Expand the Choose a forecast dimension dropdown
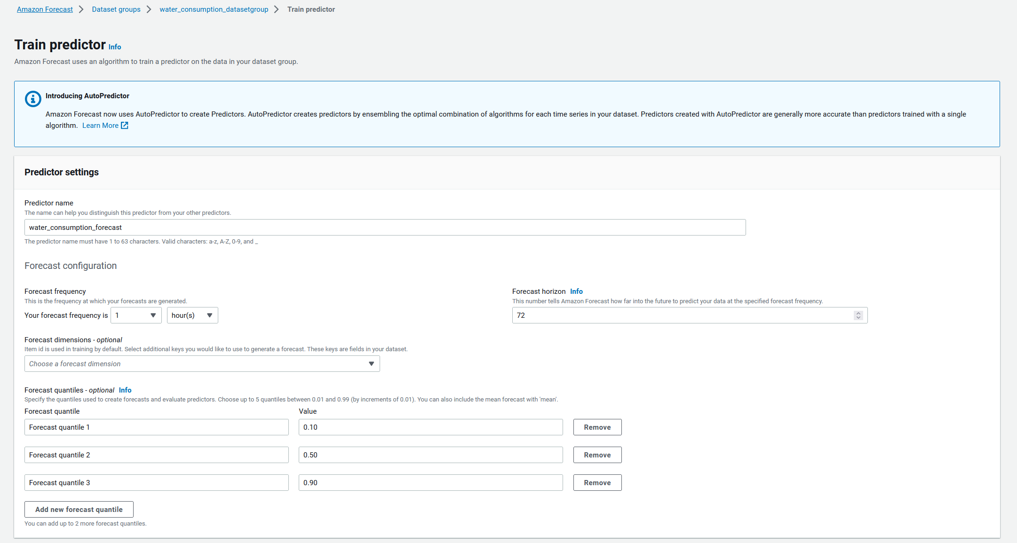 click(202, 364)
